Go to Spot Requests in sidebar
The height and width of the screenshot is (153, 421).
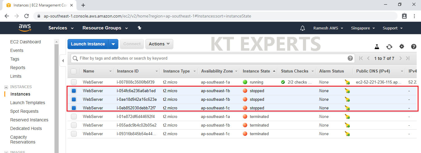click(24, 111)
